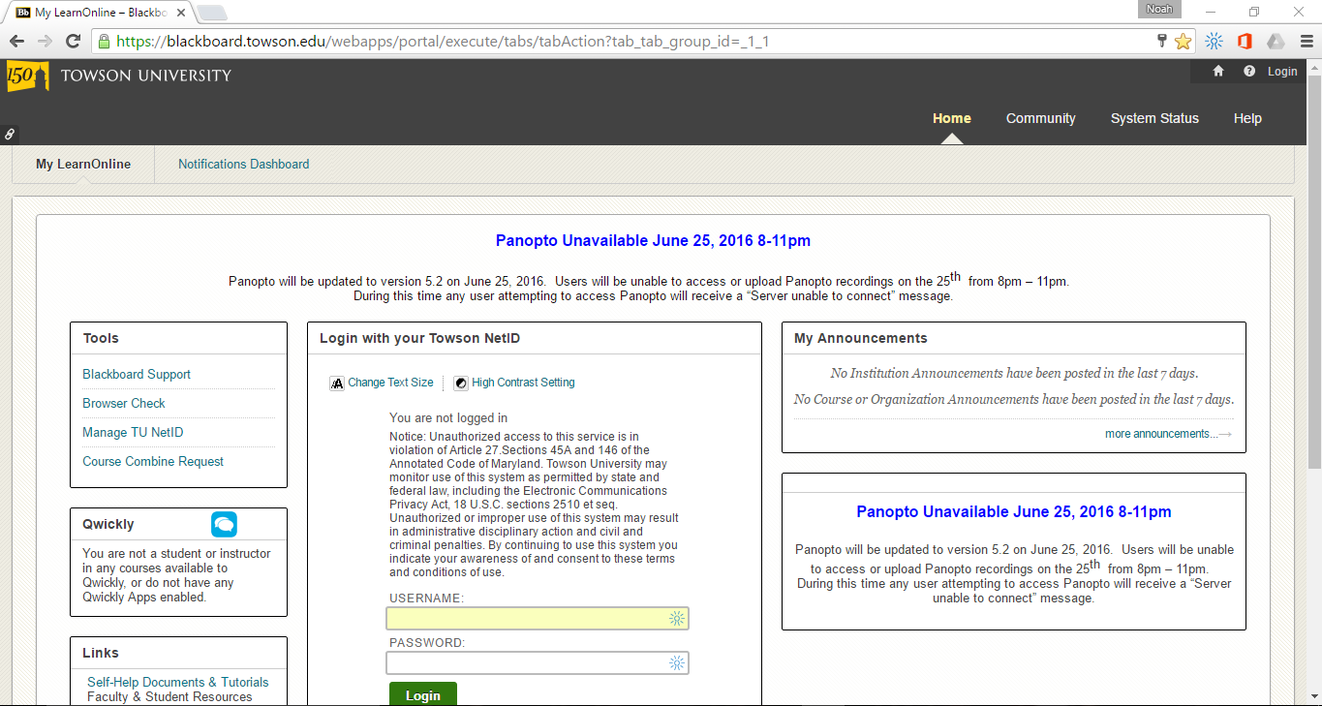Click the browser address bar URL

pyautogui.click(x=443, y=42)
